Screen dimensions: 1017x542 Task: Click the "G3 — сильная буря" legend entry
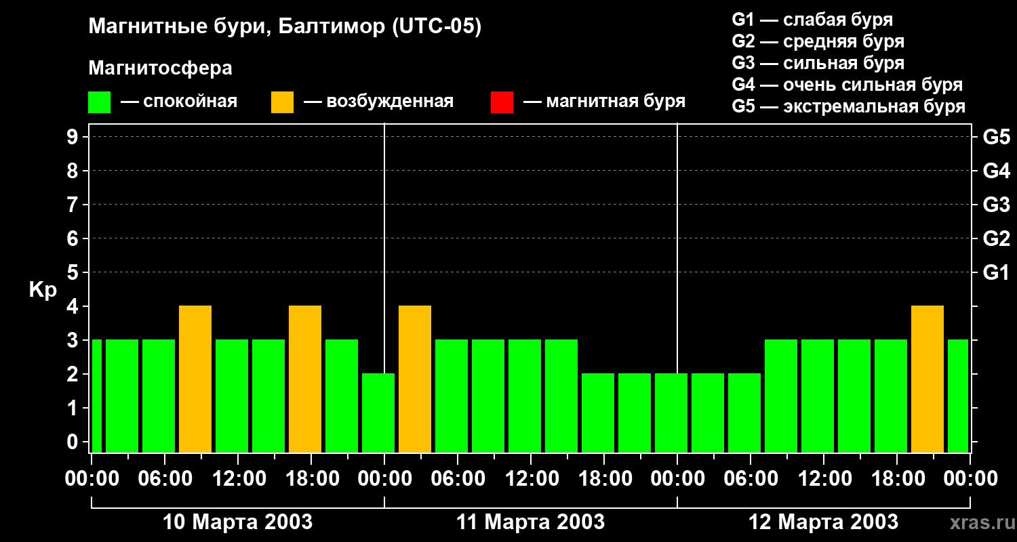tap(818, 63)
